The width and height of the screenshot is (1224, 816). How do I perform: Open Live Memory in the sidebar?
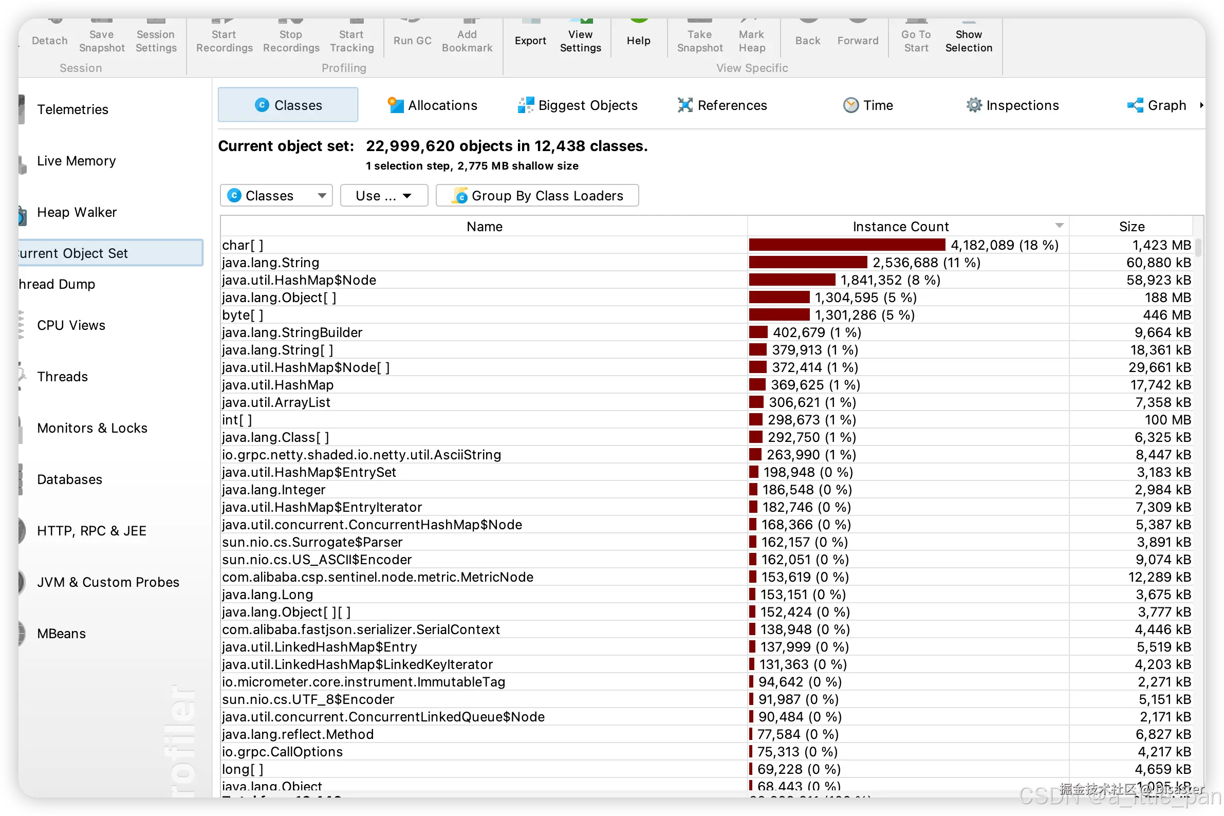tap(77, 161)
